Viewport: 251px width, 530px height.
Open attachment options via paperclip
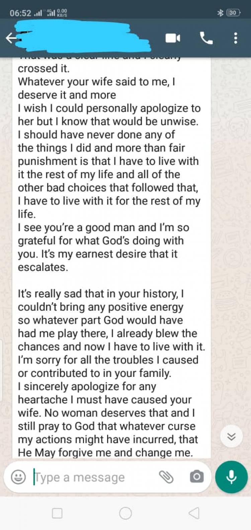166,477
